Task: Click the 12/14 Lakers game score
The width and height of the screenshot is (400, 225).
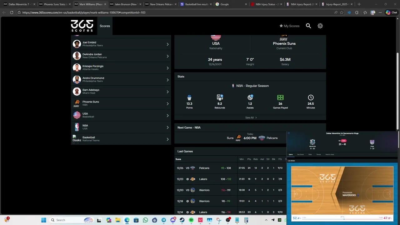Action: (226, 212)
